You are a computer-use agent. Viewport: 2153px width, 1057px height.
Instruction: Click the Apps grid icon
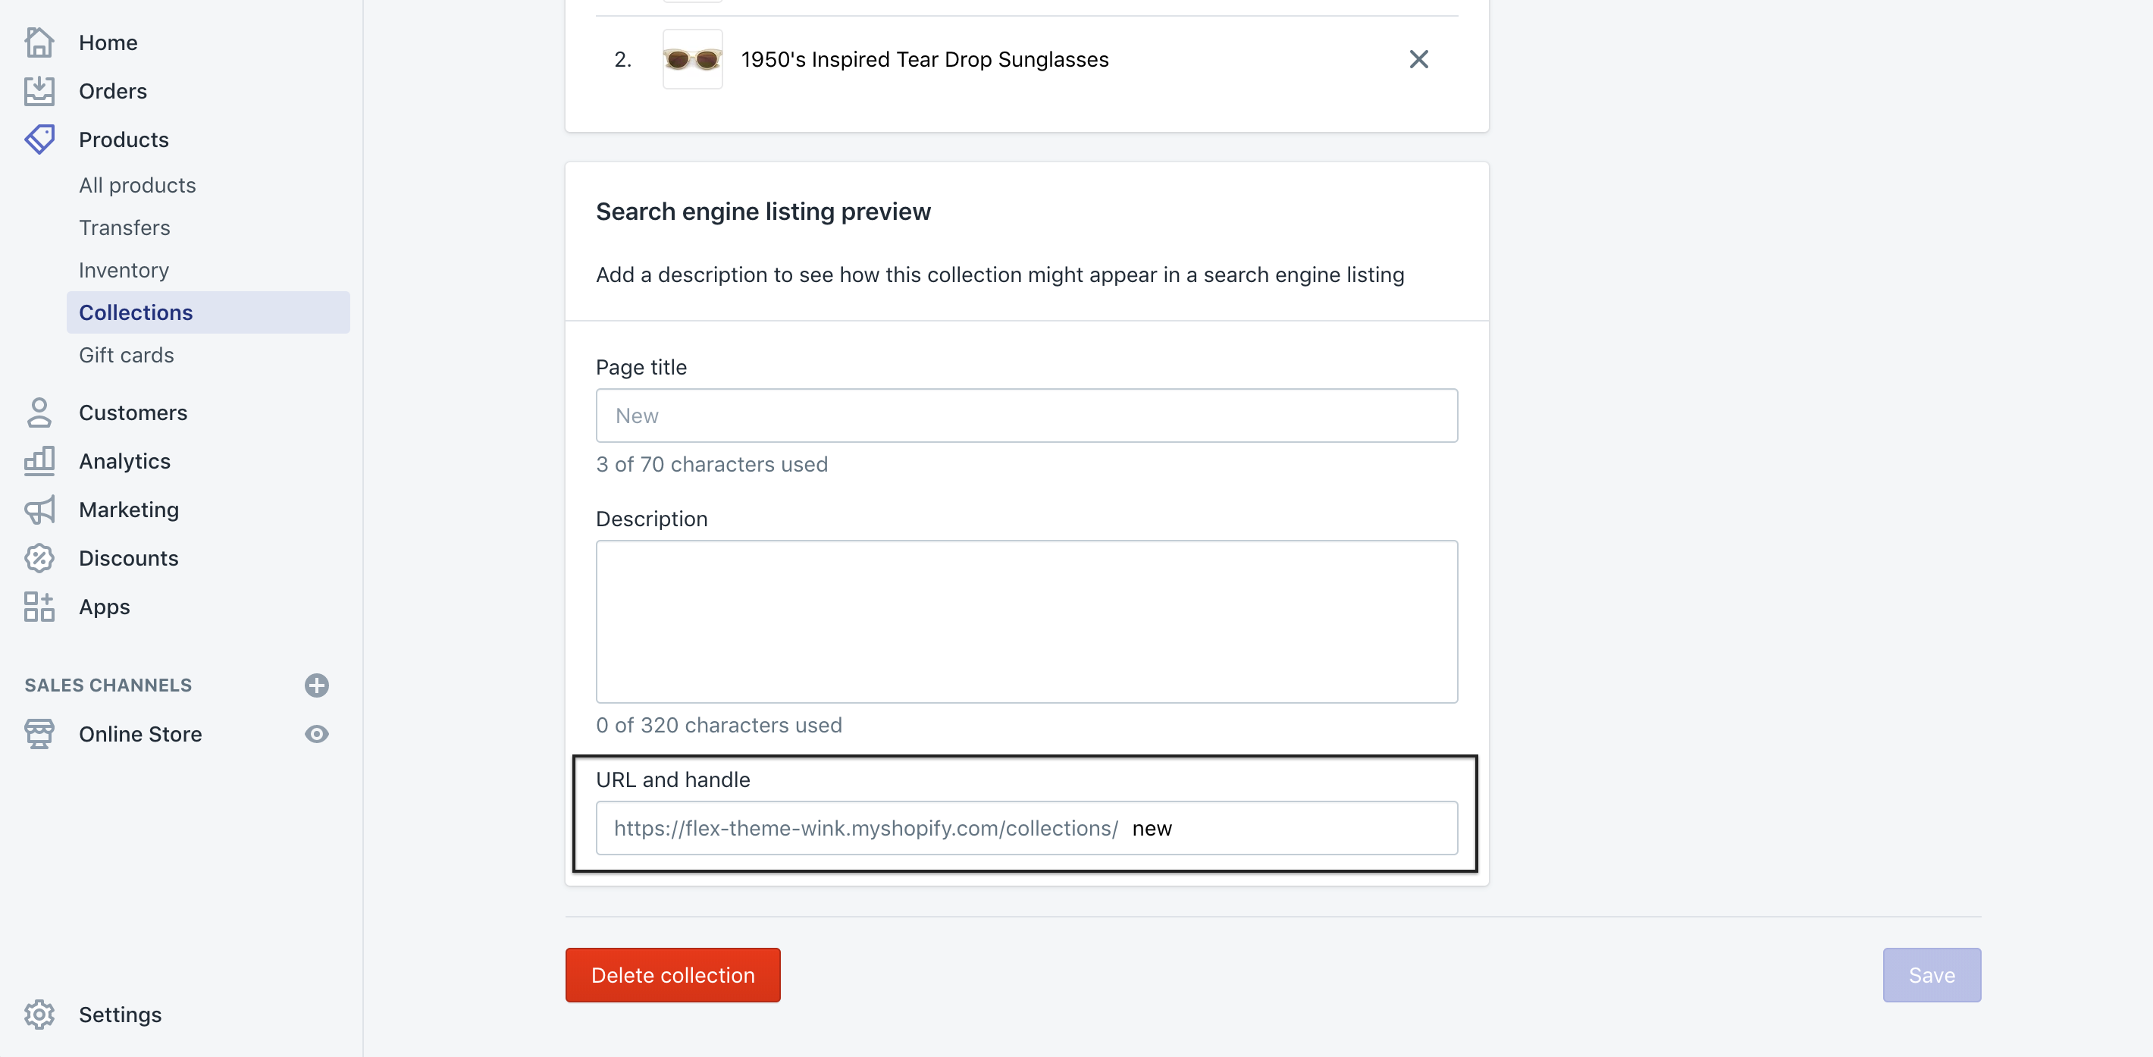pyautogui.click(x=39, y=607)
